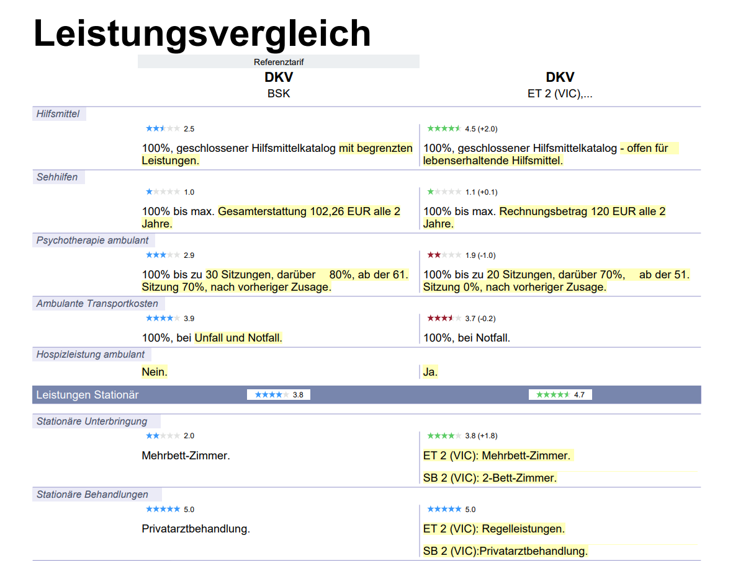This screenshot has width=733, height=561.
Task: Select BSK text 'Privatarztbehandlung.'
Action: coord(196,529)
